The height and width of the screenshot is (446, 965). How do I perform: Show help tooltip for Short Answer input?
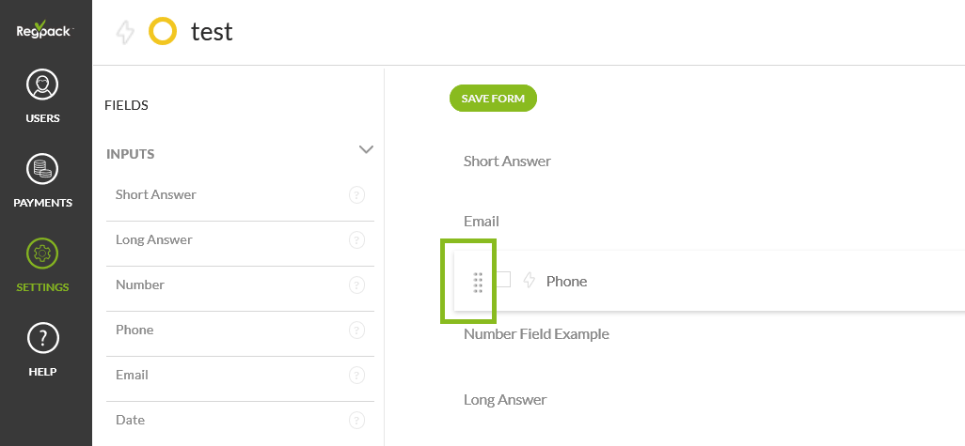[x=356, y=195]
